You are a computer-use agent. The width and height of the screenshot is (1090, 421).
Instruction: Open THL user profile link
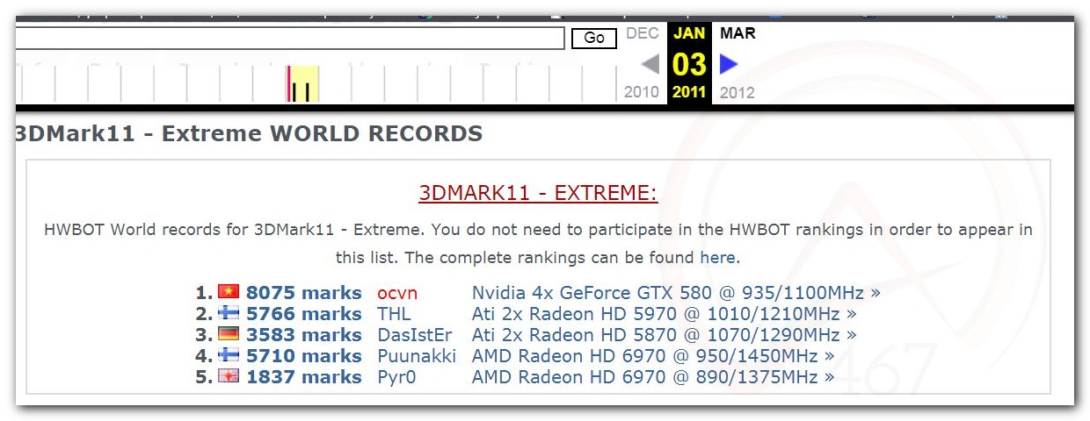[394, 314]
